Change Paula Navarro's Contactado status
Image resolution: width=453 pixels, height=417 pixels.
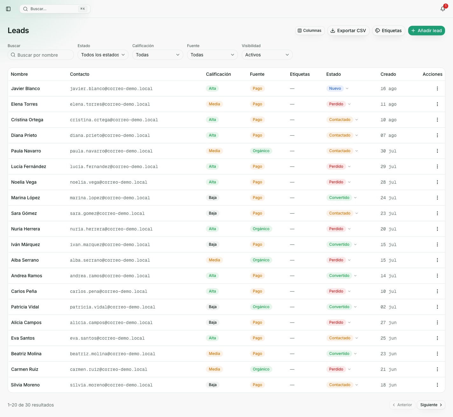(x=342, y=151)
